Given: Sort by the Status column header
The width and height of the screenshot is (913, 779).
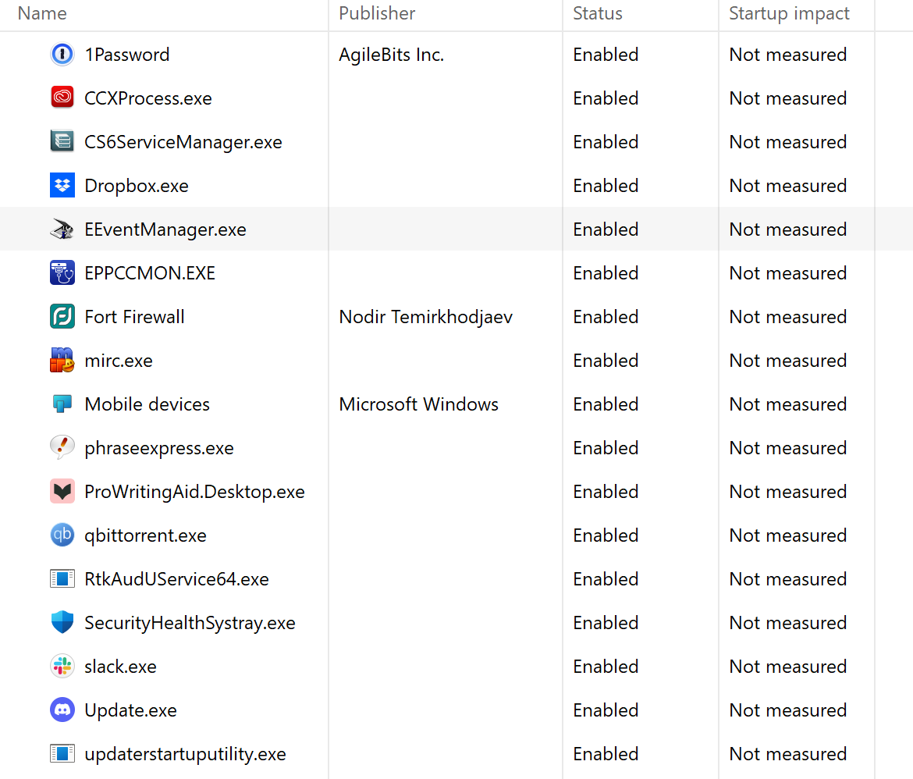Looking at the screenshot, I should coord(598,13).
